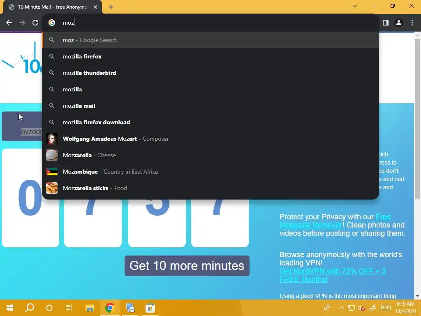
Task: Open the Chrome three-dot menu
Action: 412,23
